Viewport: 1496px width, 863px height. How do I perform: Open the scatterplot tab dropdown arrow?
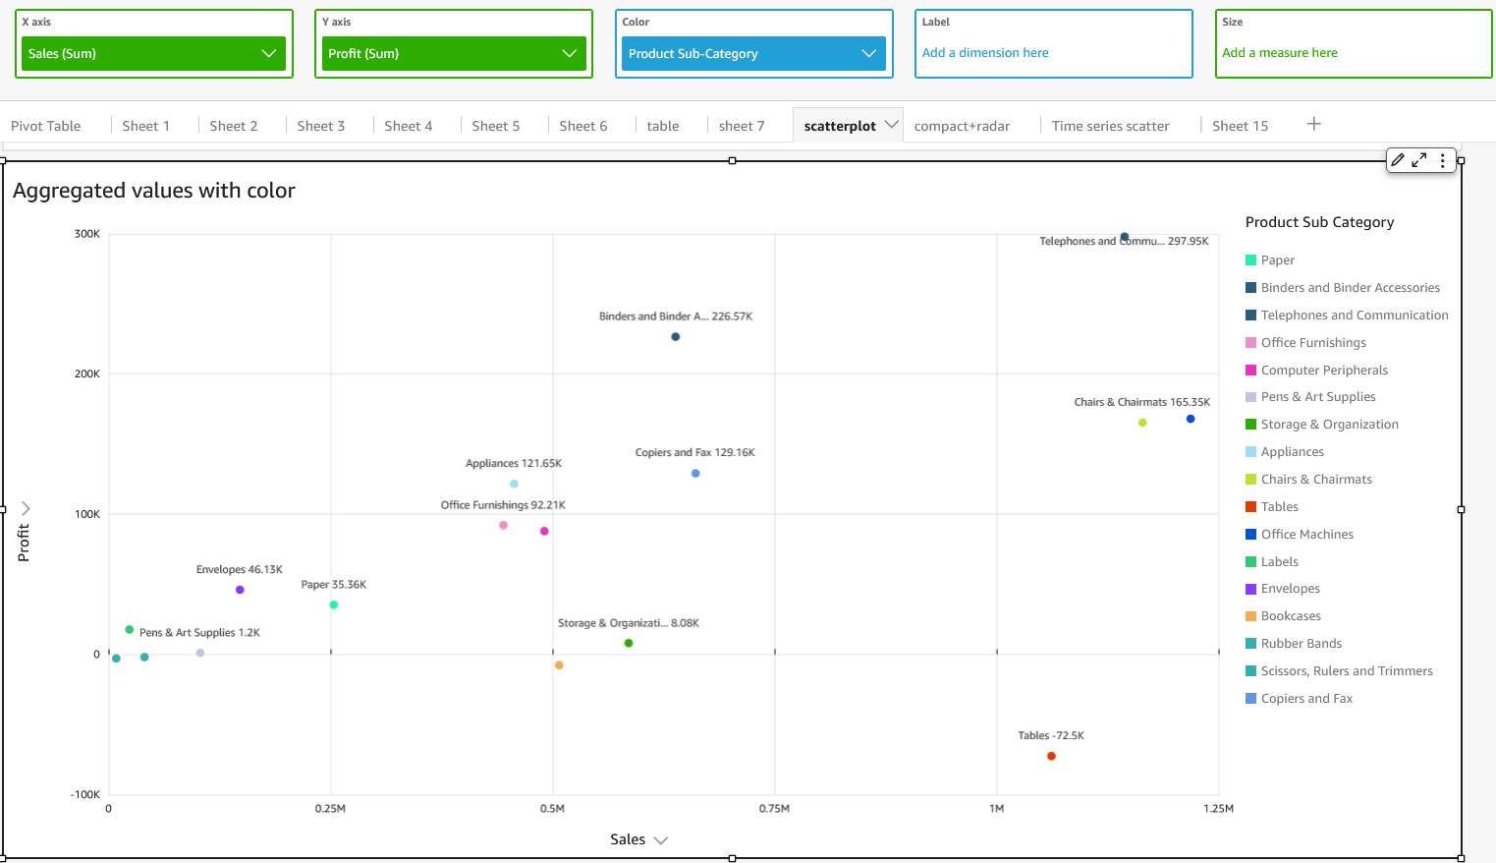[x=891, y=125]
